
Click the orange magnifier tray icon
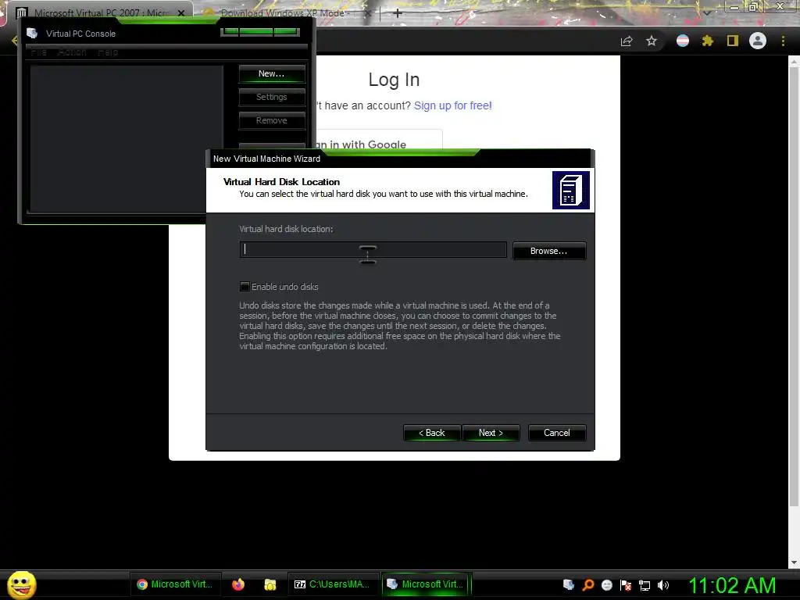(x=588, y=584)
